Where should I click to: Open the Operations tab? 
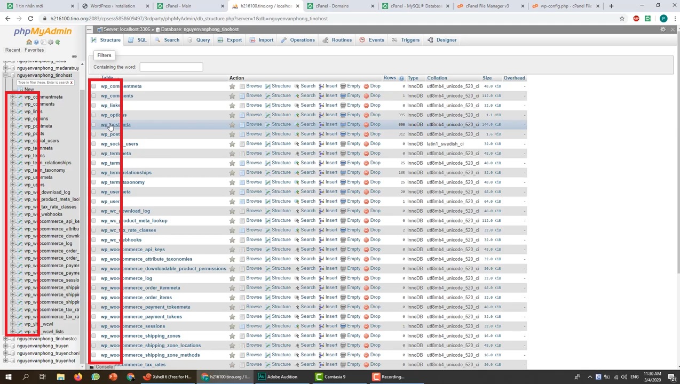click(298, 40)
